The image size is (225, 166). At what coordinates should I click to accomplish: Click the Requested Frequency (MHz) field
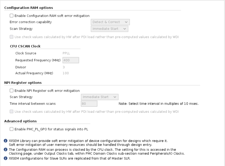[x=71, y=60]
